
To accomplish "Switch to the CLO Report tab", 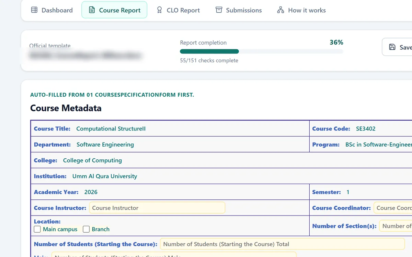I will (178, 10).
